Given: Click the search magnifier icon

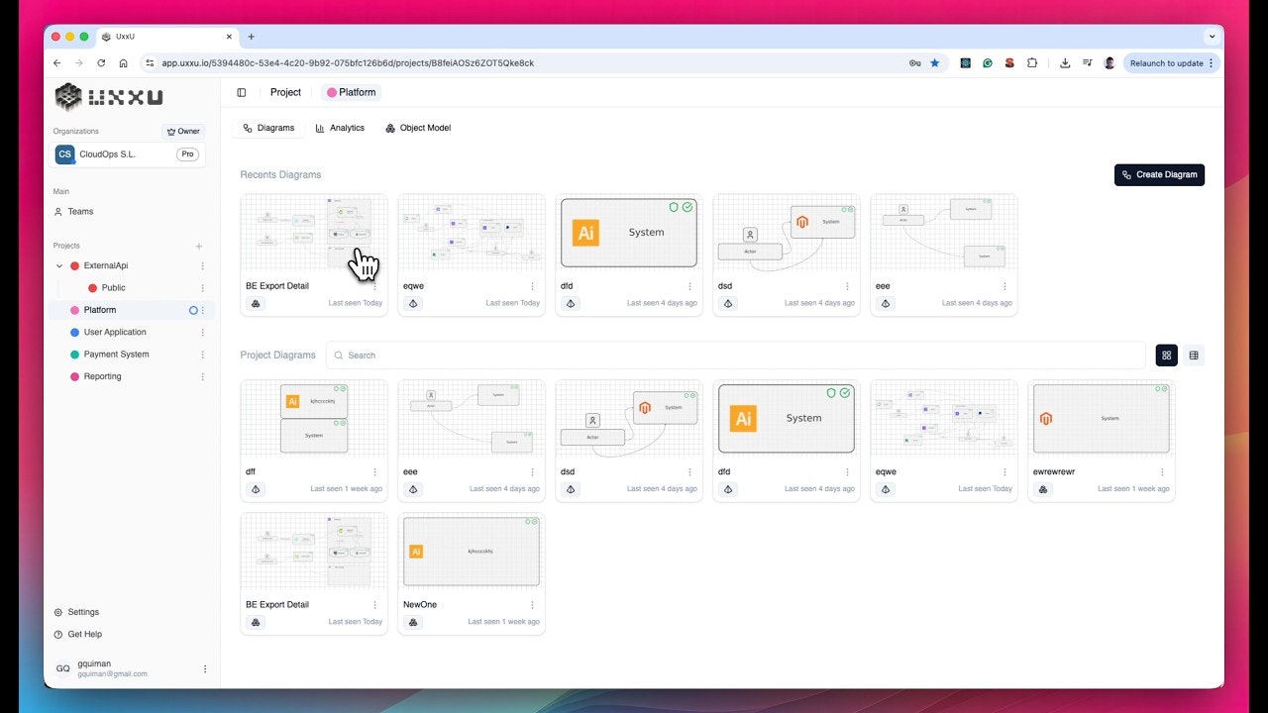Looking at the screenshot, I should click(338, 355).
